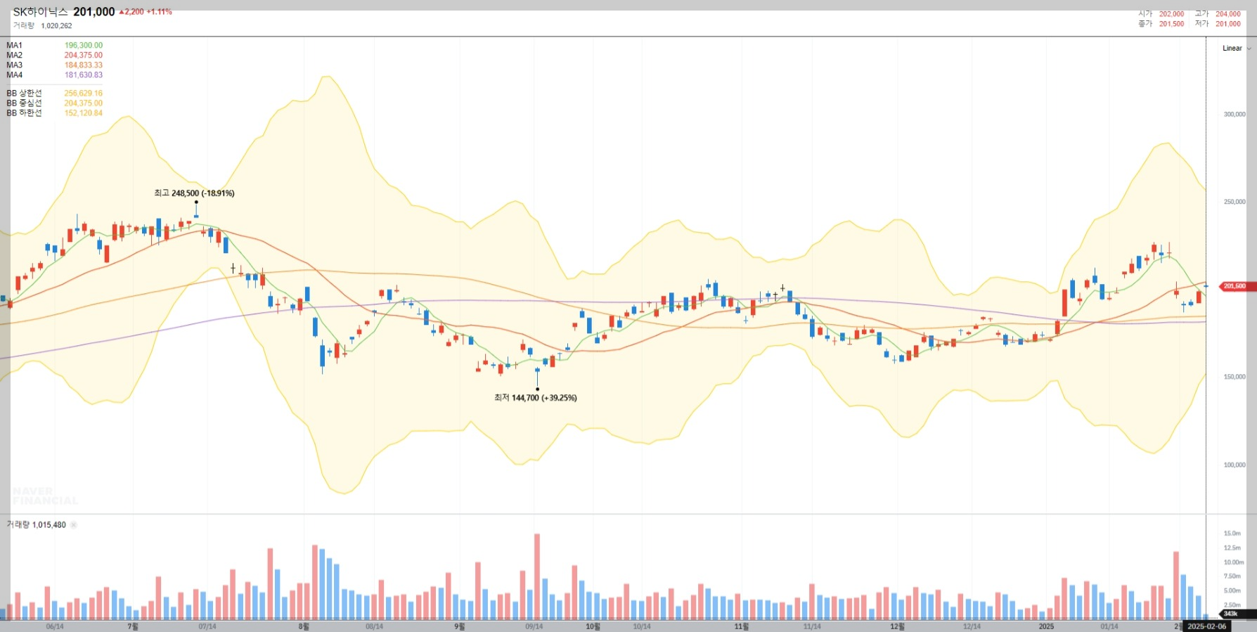Click the 고가 204,000 high price

click(1218, 14)
